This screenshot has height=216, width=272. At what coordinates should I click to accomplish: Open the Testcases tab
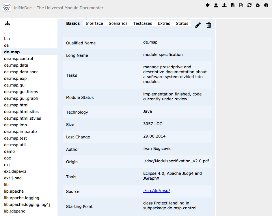(142, 23)
